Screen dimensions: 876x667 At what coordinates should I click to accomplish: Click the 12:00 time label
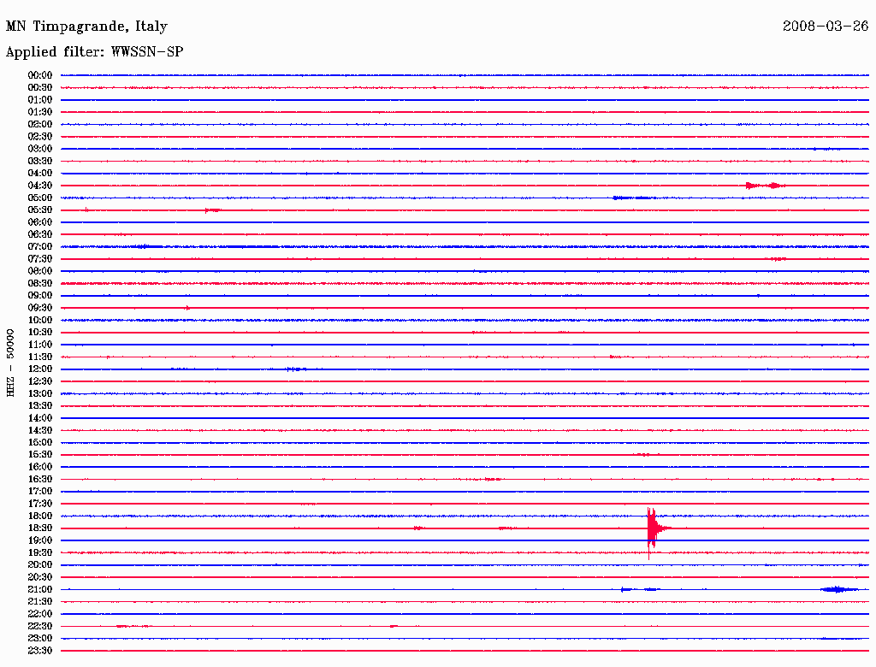coord(40,369)
